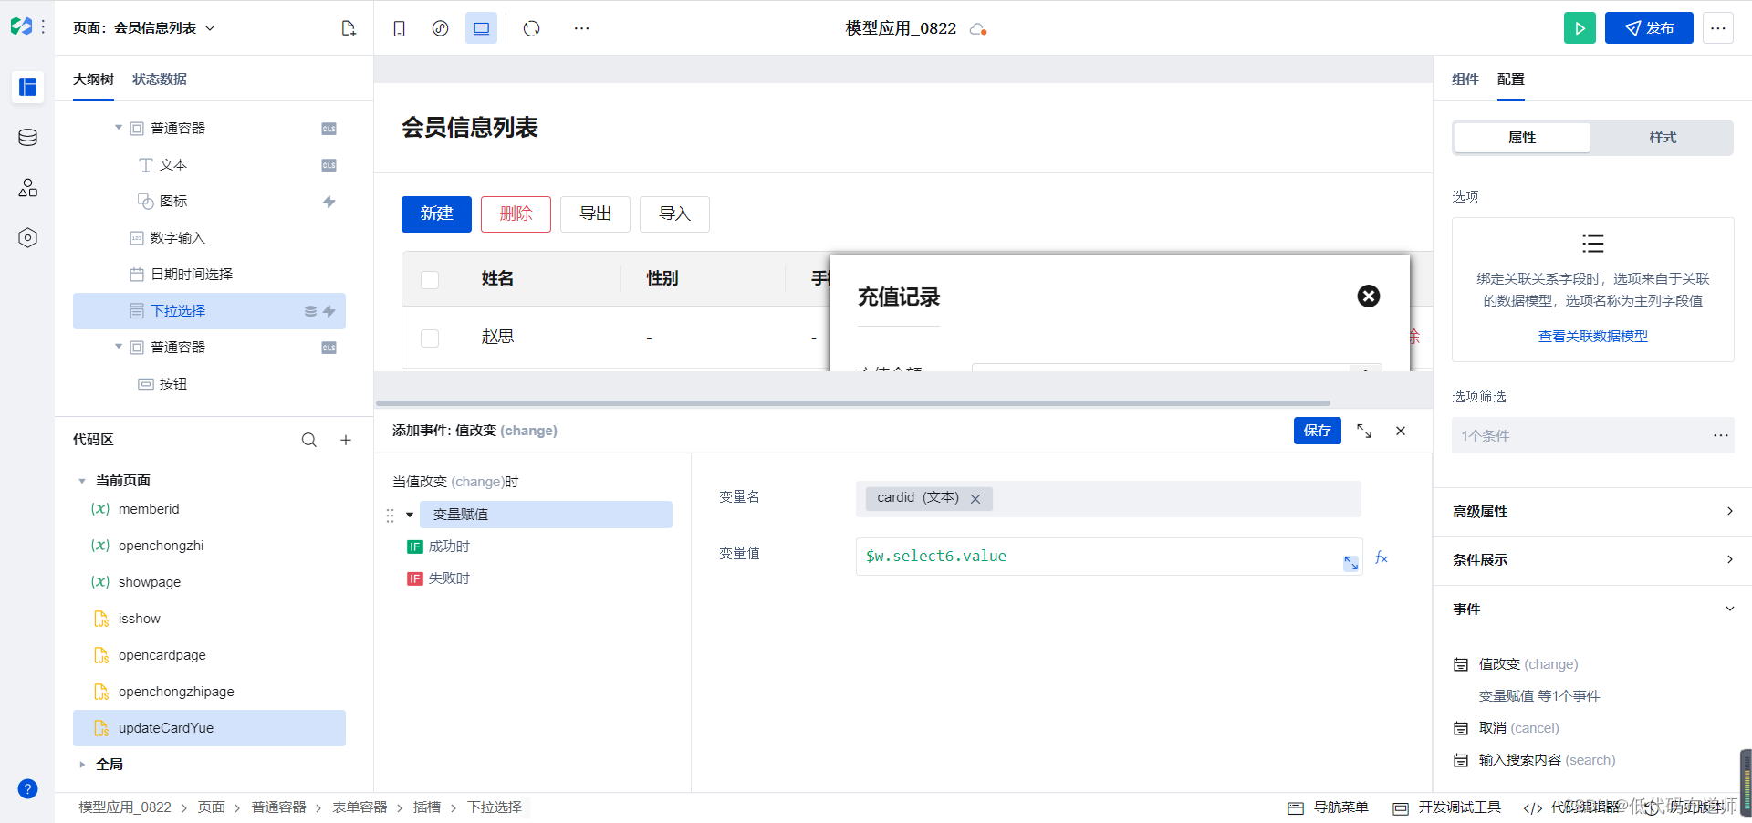Image resolution: width=1752 pixels, height=823 pixels.
Task: Open the page selector dropdown 会员信息列表
Action: pos(145,28)
